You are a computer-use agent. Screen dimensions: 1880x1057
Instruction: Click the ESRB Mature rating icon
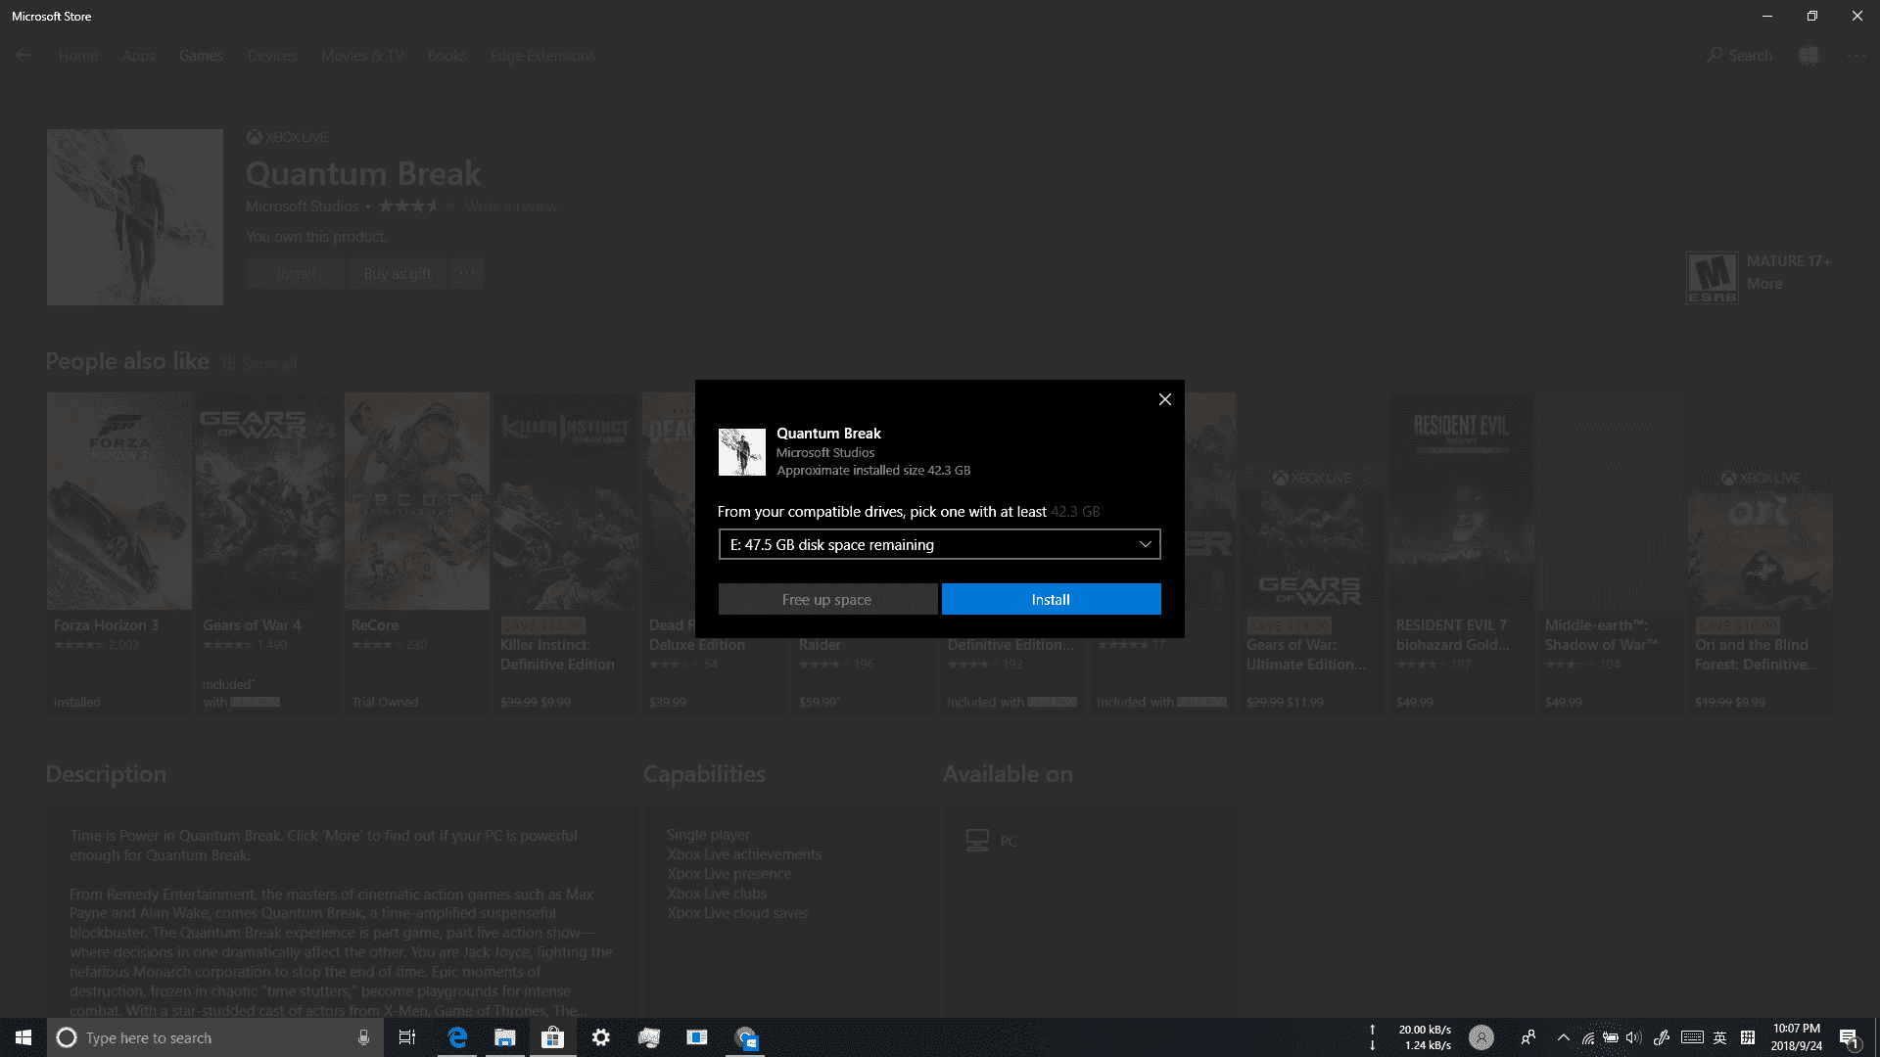(x=1712, y=277)
